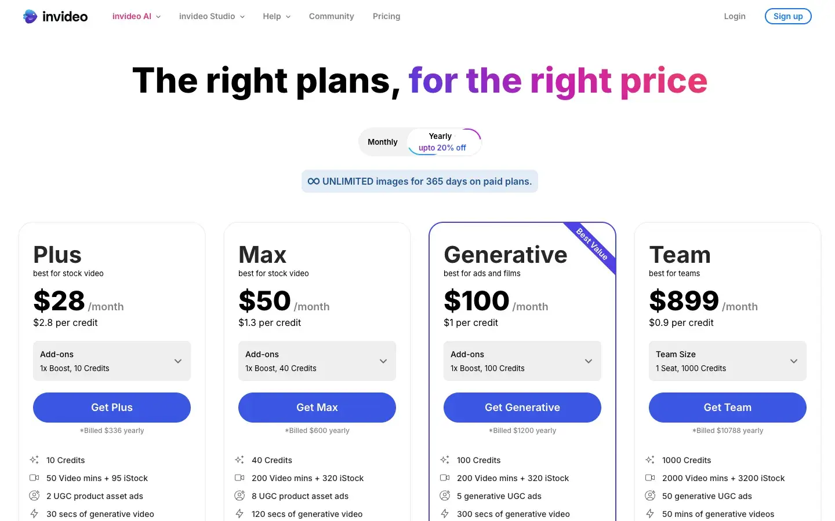The image size is (835, 521).
Task: Switch billing to Monthly
Action: (x=383, y=142)
